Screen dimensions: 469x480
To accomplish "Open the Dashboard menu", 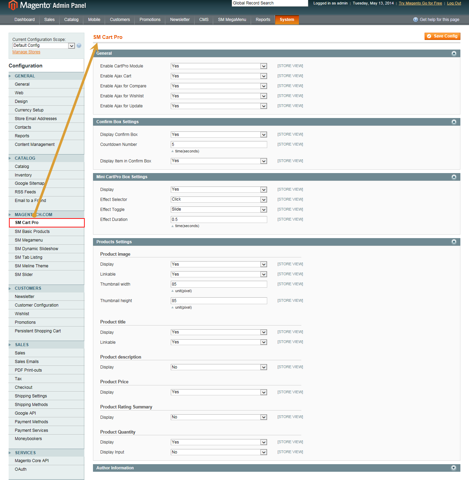I will (24, 20).
